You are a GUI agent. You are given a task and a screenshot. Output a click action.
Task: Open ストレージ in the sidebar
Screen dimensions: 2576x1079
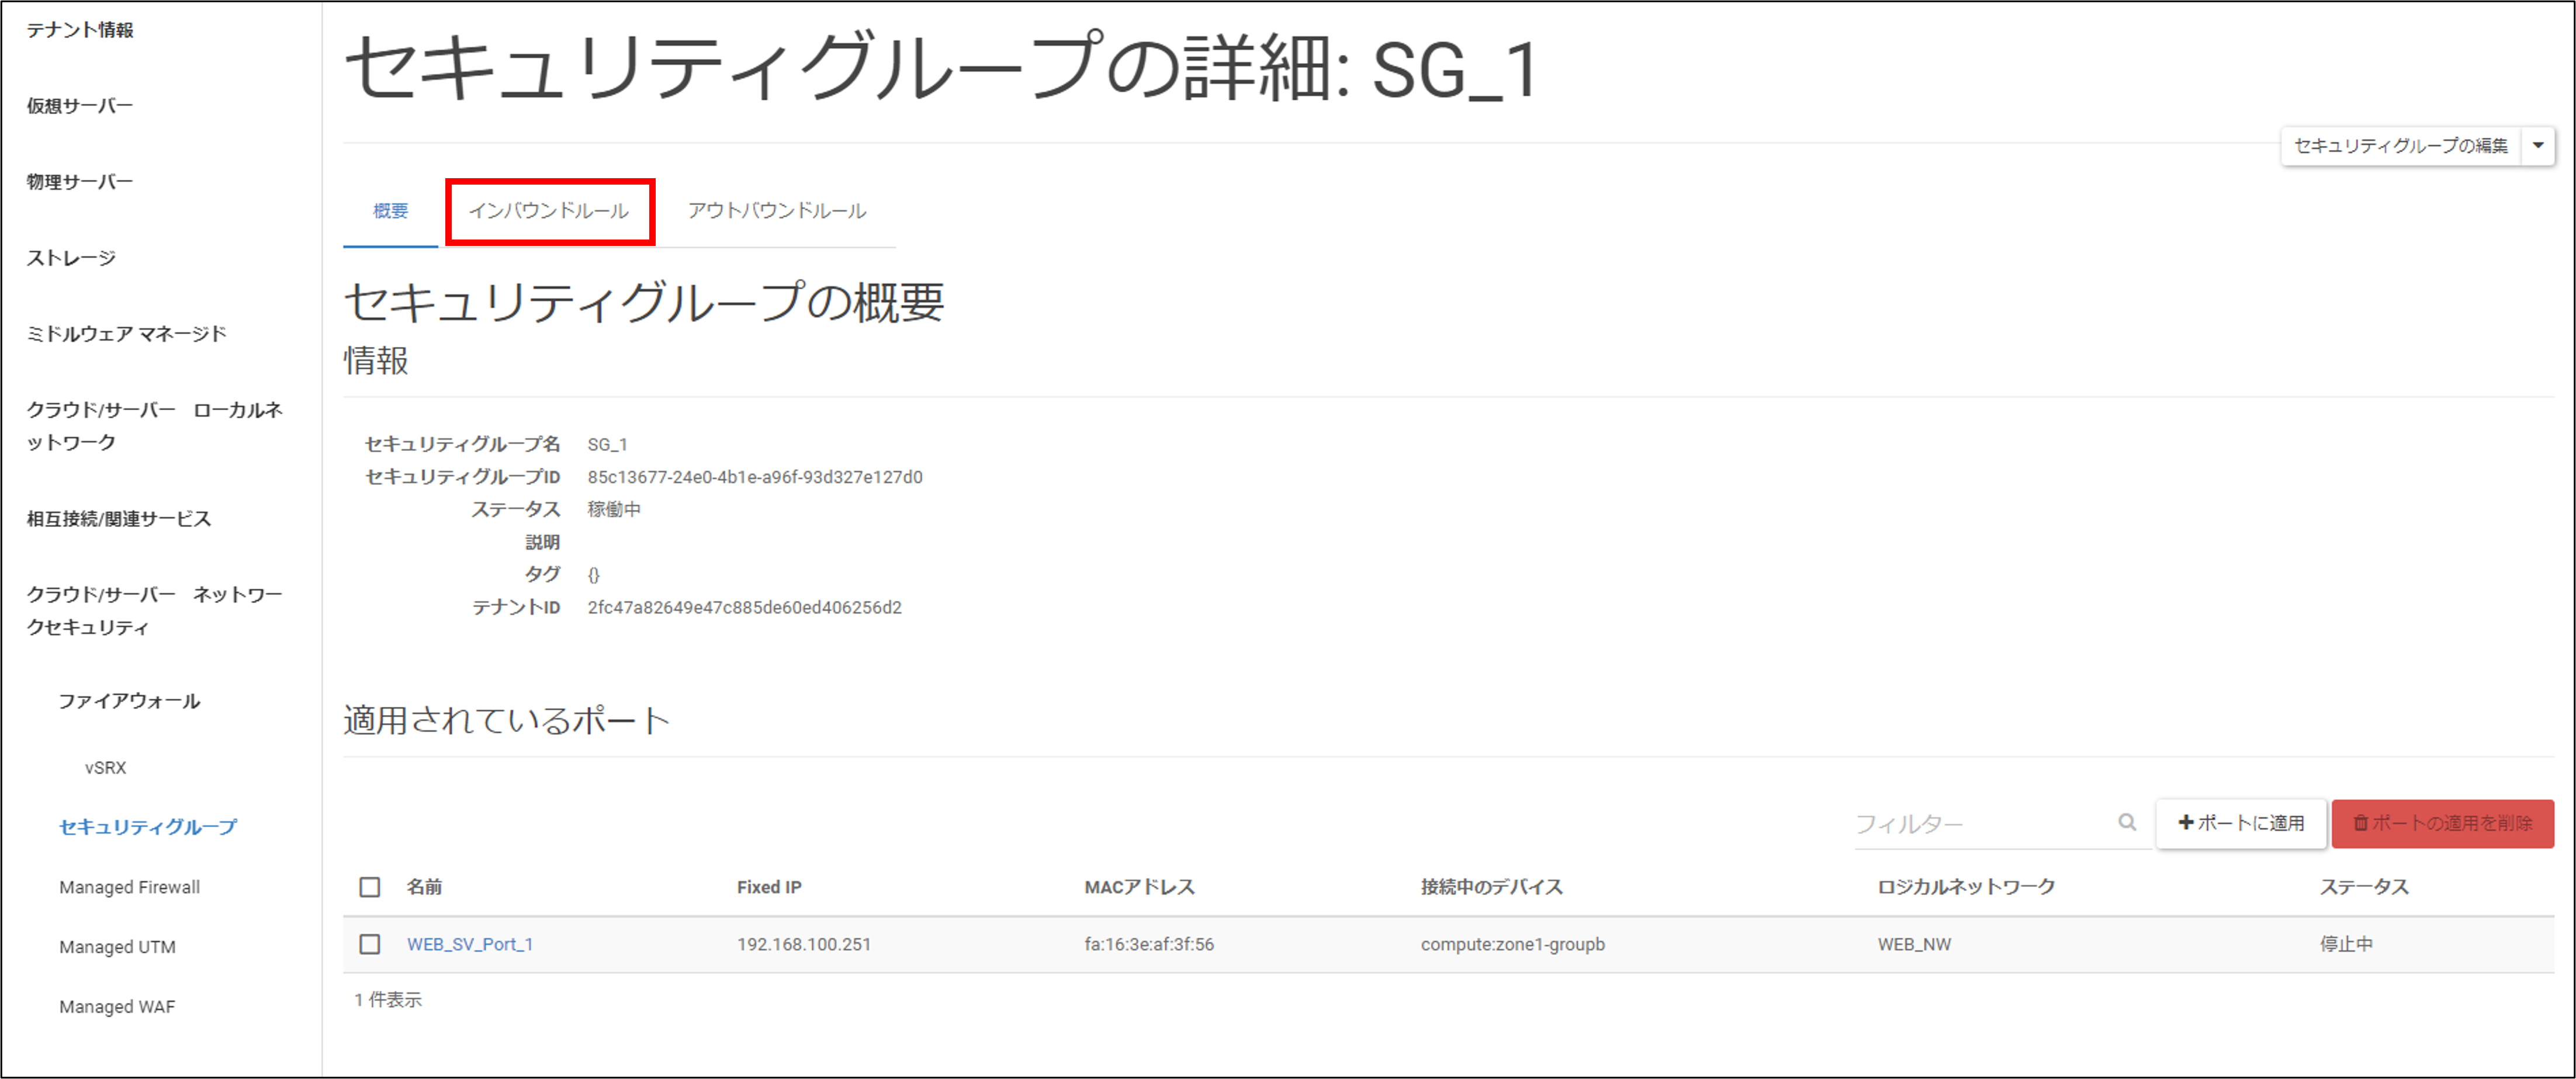[70, 258]
